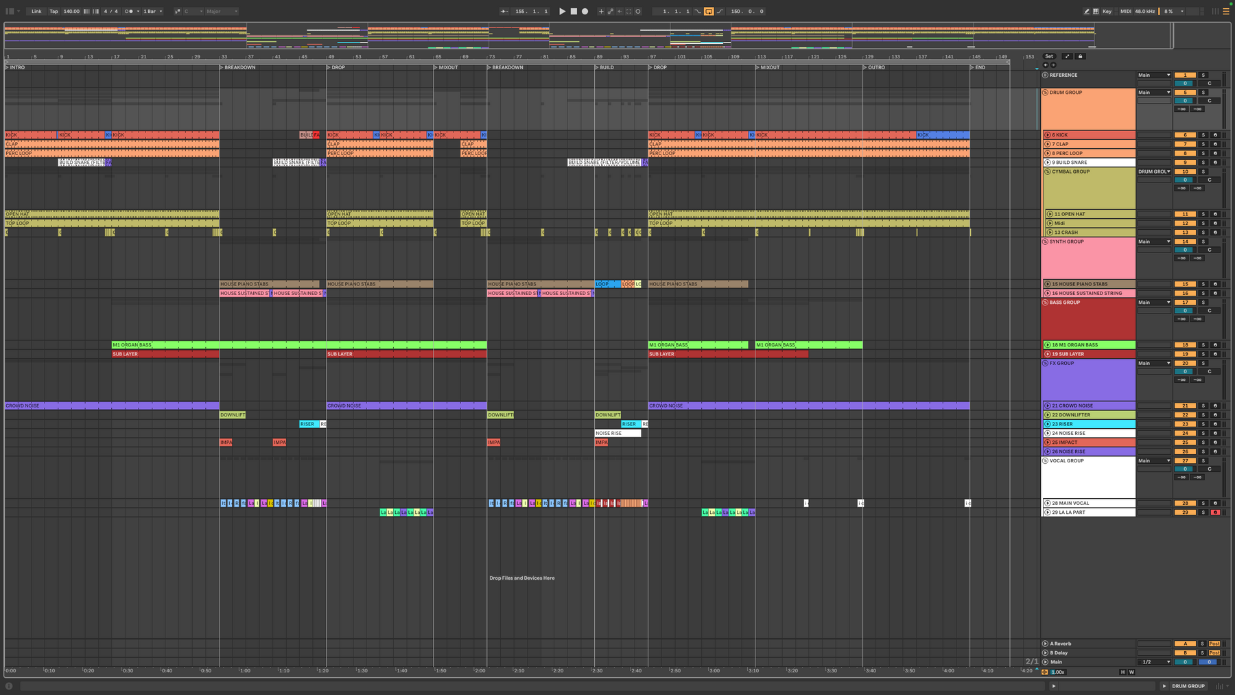Select the 28 MAIN VOCAL track header

coord(1089,504)
